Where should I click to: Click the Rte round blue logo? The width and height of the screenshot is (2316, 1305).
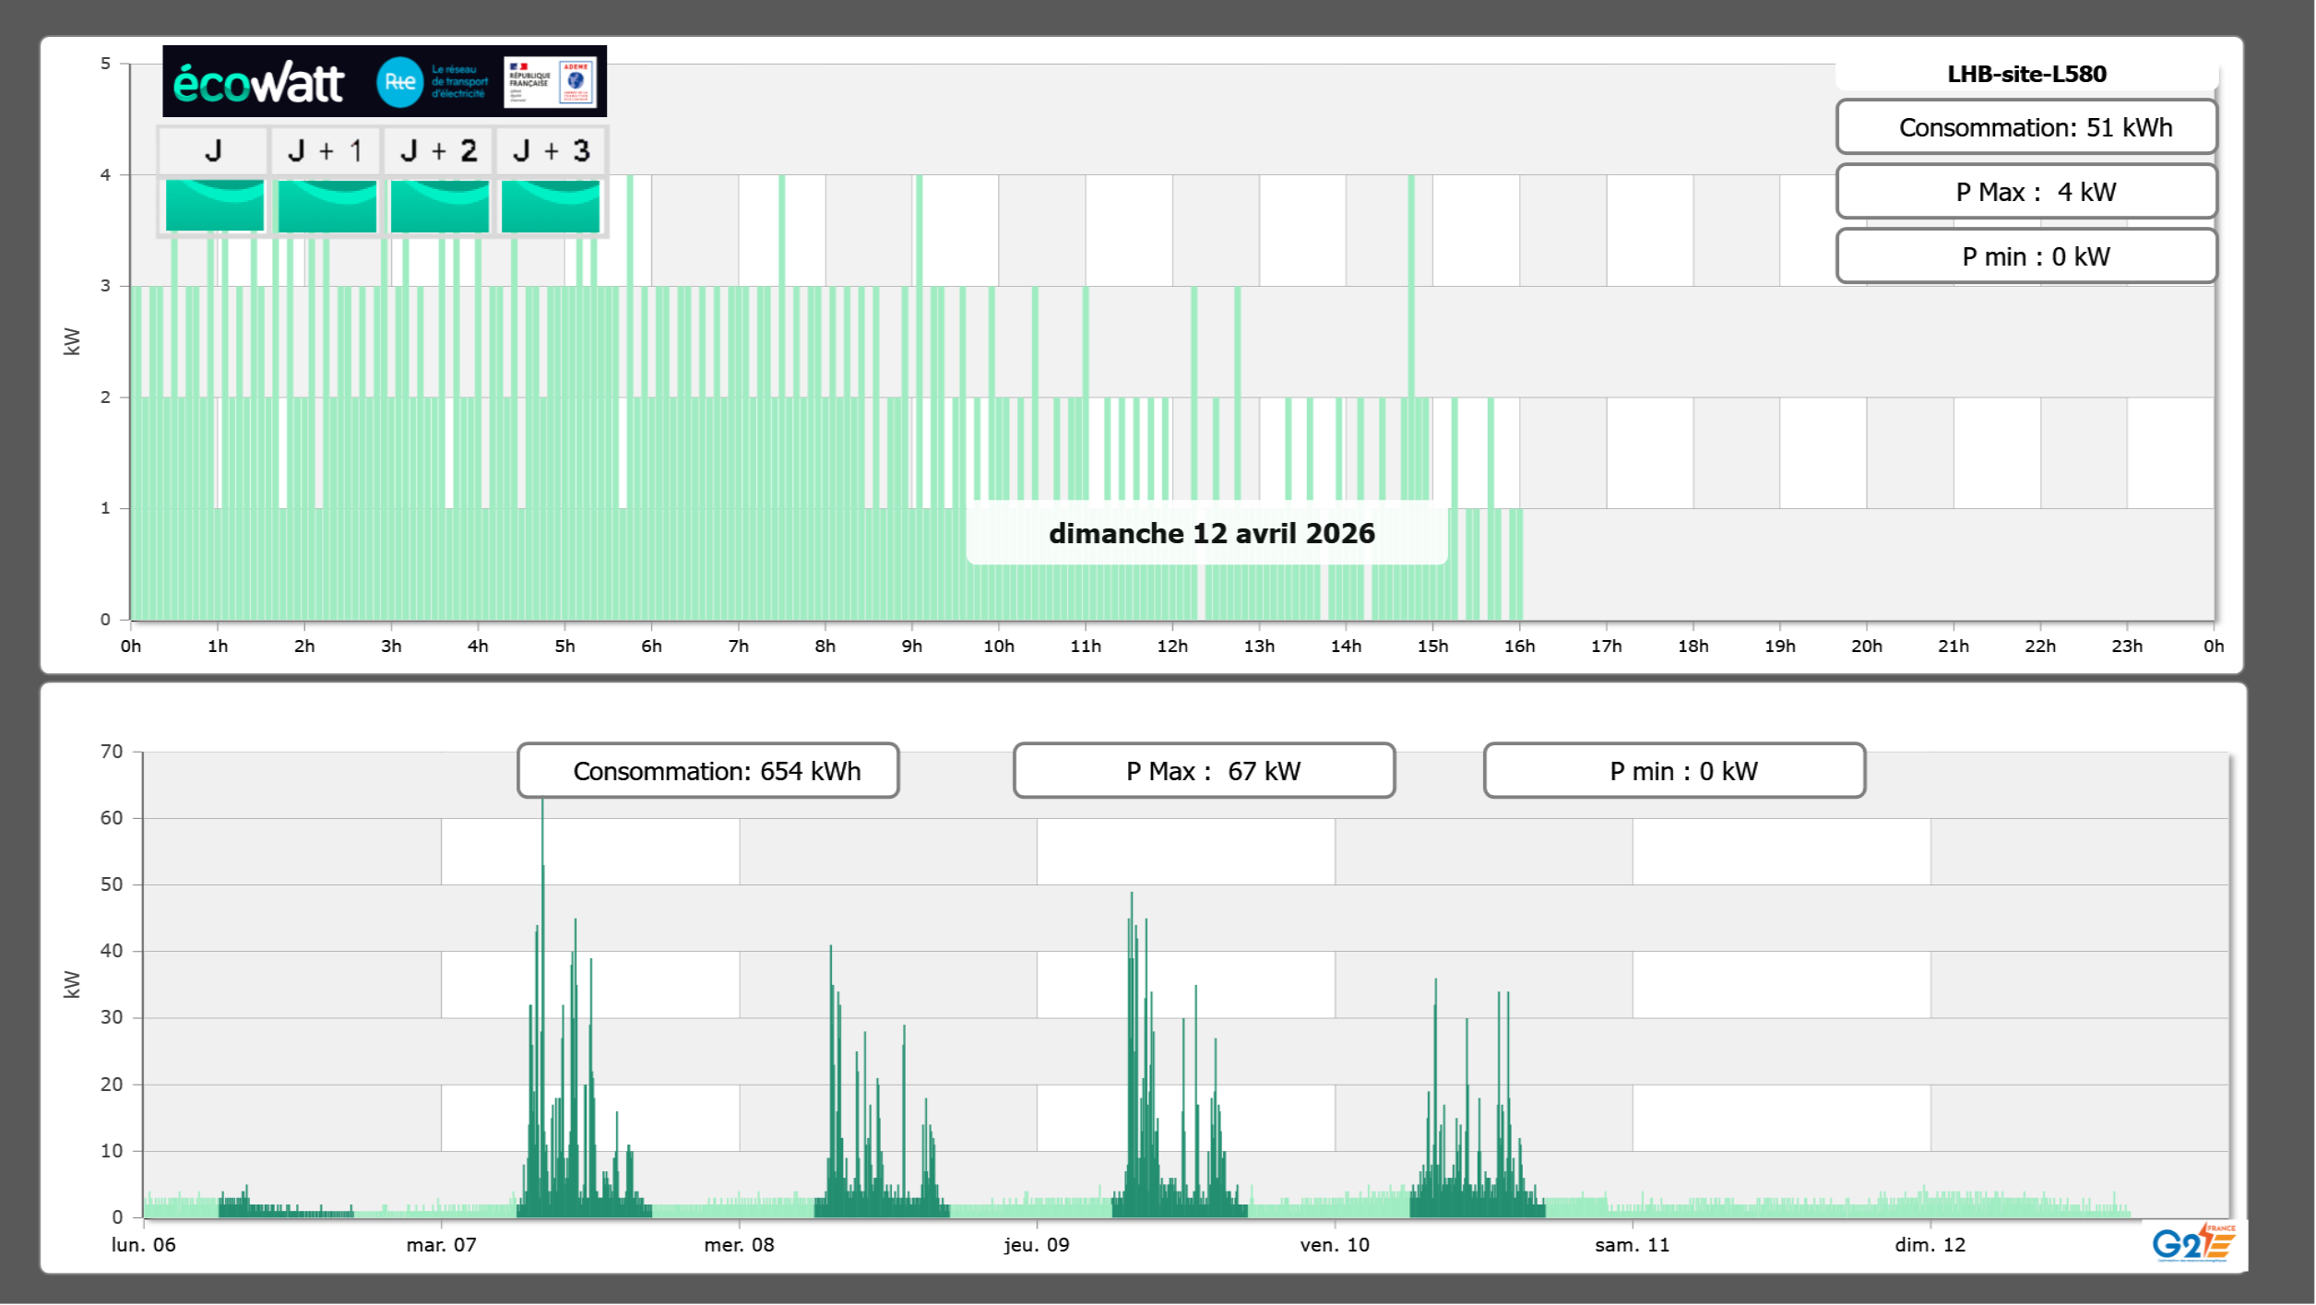tap(399, 82)
